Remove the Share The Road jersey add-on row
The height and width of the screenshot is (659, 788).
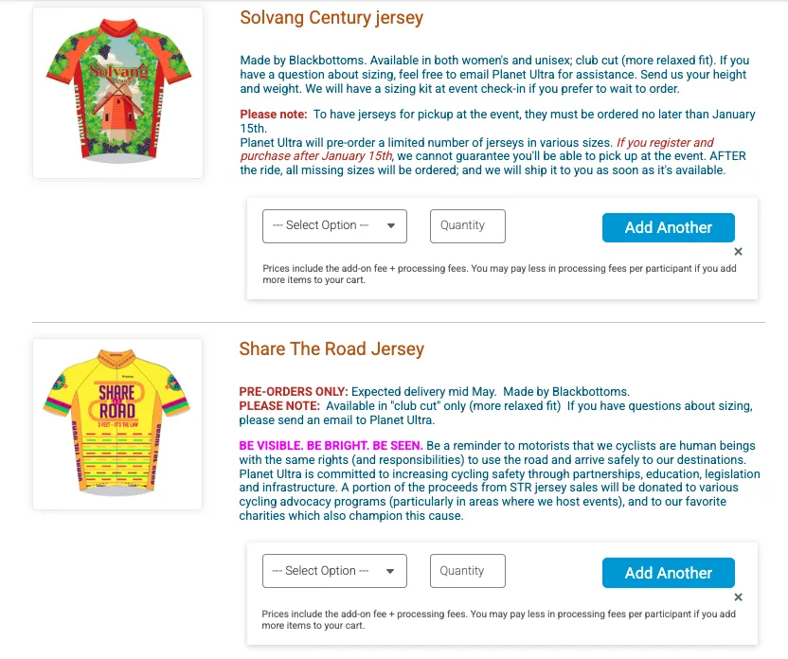click(739, 597)
